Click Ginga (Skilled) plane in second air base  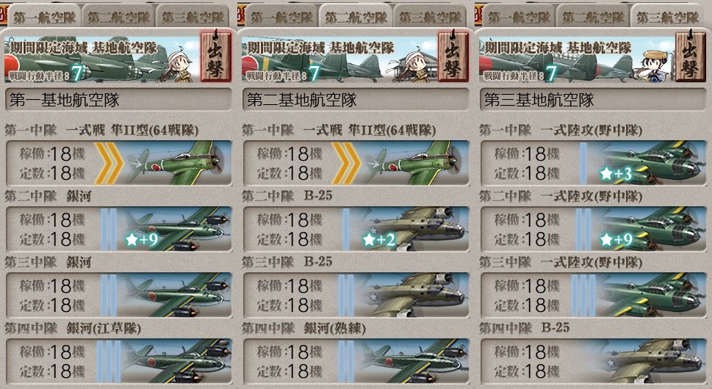tap(356, 361)
